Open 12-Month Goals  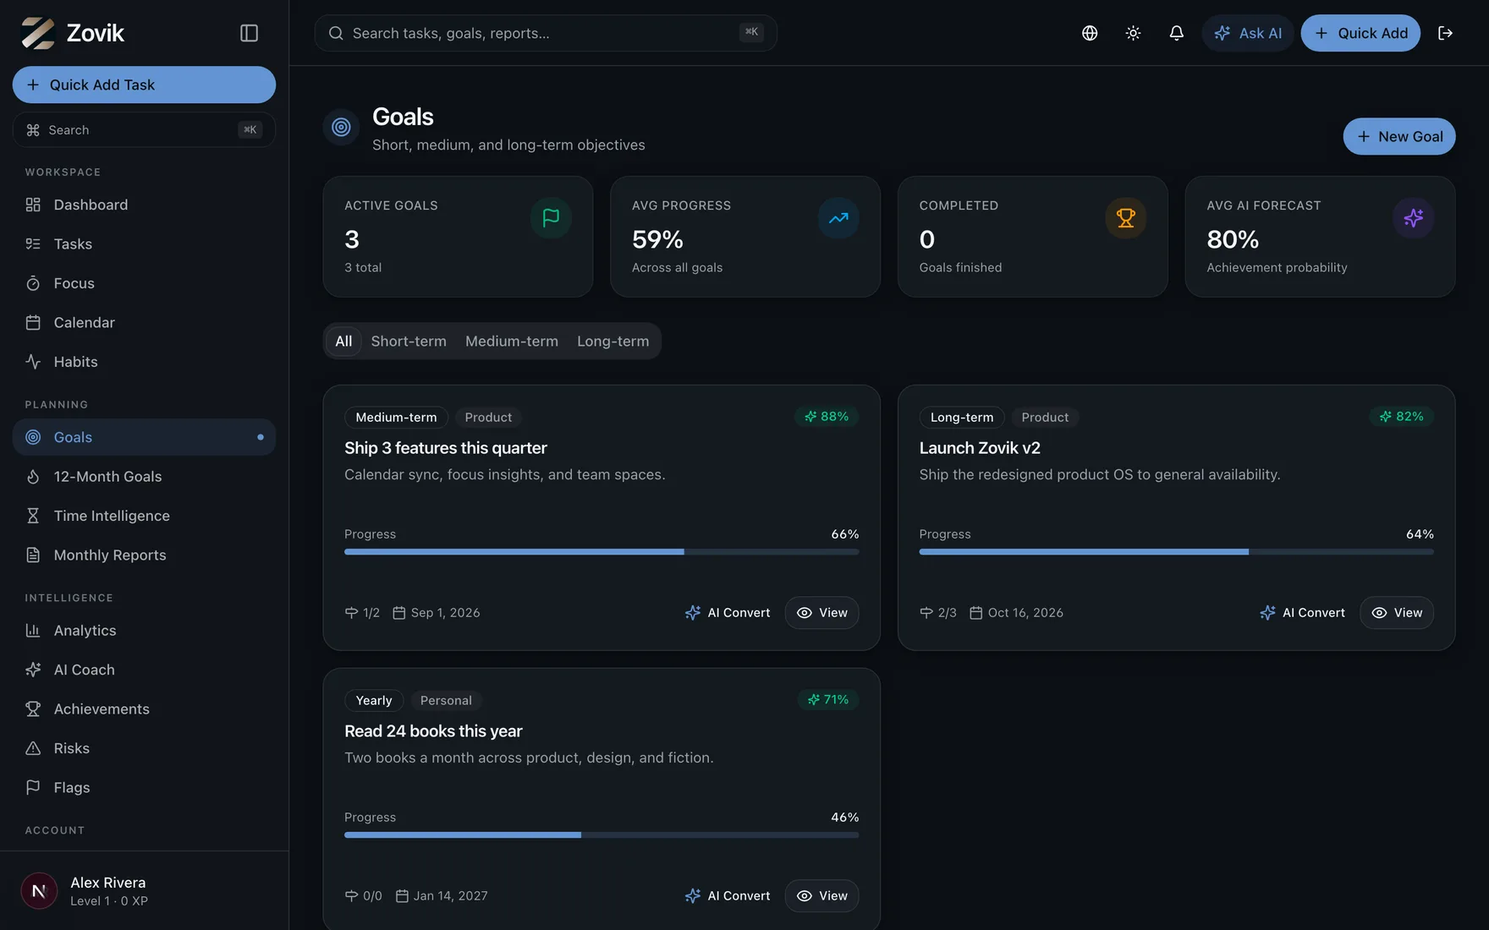point(144,477)
